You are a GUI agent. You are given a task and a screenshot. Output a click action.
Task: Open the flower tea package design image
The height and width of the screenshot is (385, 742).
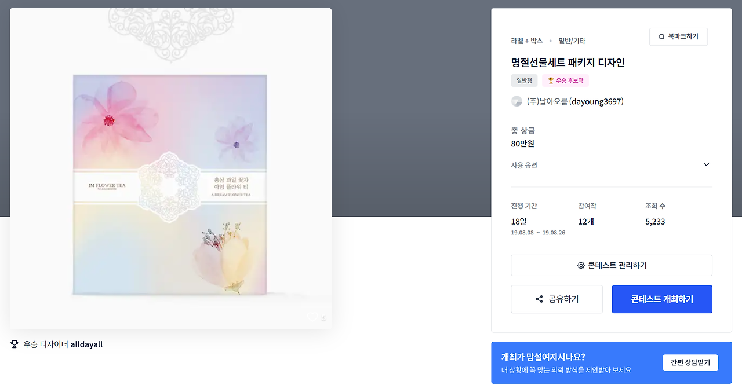click(170, 168)
